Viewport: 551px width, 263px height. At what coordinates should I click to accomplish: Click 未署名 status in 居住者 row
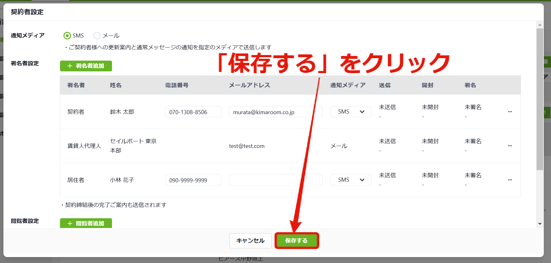click(x=473, y=175)
